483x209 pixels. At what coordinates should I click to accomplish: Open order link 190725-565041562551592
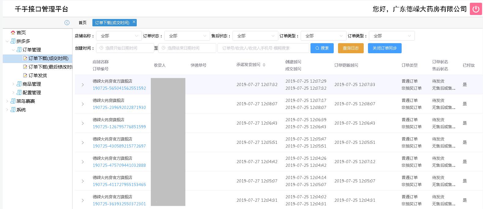coord(119,88)
